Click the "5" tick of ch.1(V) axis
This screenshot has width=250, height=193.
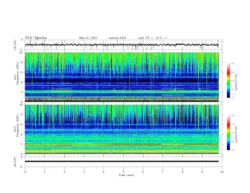pyautogui.click(x=22, y=40)
